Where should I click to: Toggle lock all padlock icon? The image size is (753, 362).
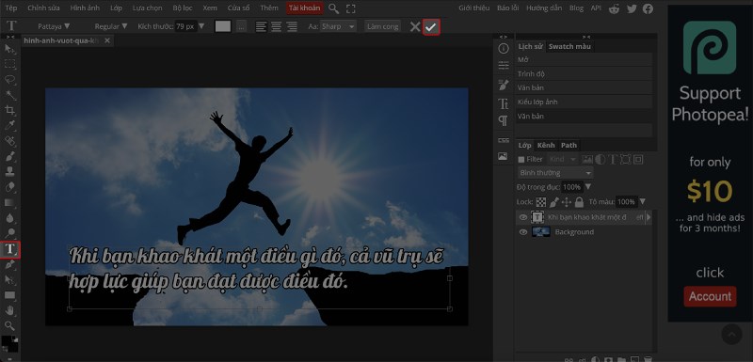click(579, 202)
